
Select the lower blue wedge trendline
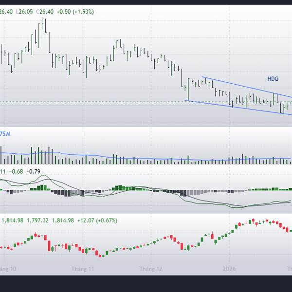[238, 108]
